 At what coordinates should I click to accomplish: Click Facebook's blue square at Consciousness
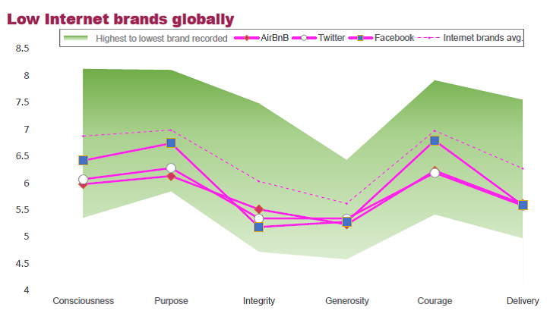click(83, 161)
